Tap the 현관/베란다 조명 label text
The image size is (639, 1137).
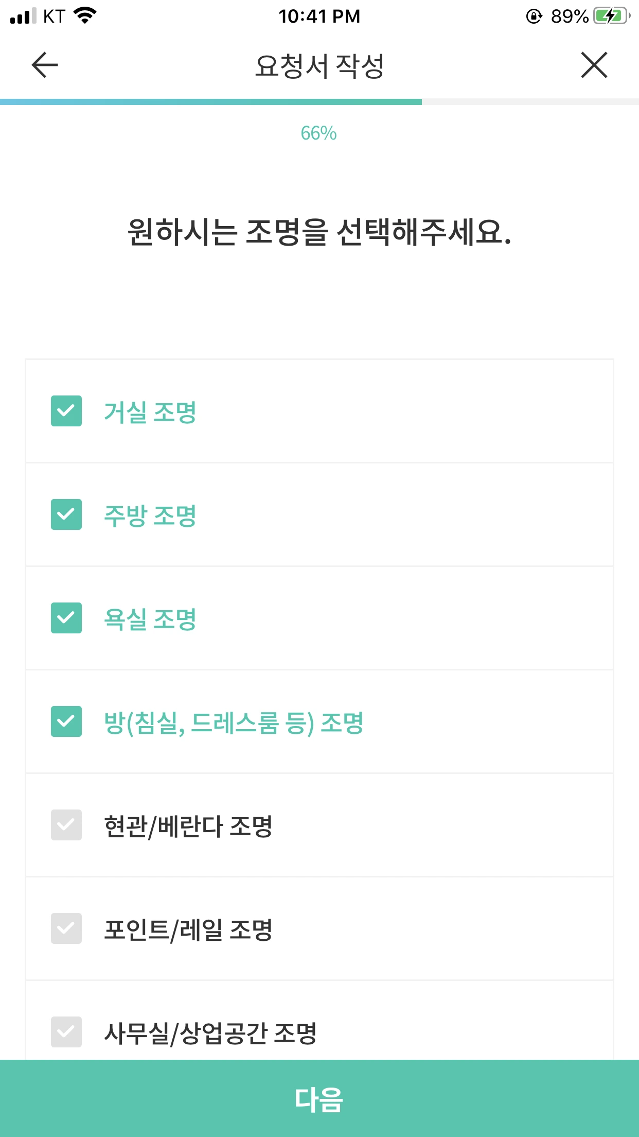coord(188,826)
